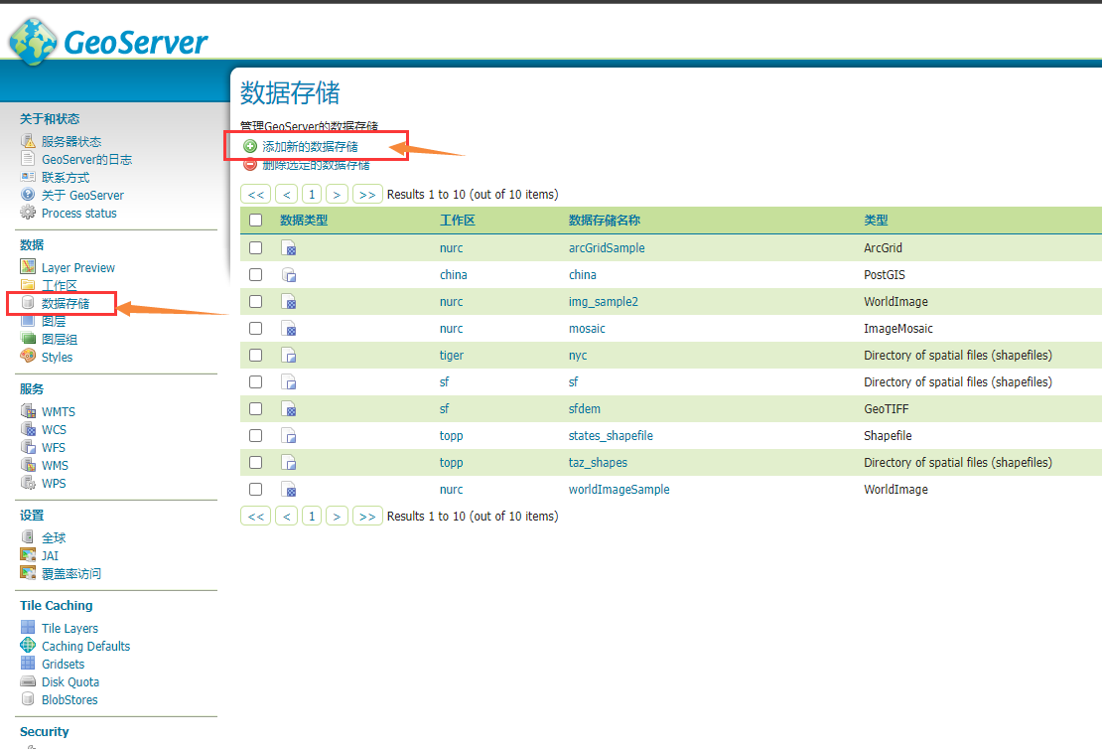Image resolution: width=1102 pixels, height=749 pixels.
Task: Click the ImageMosaic type cell
Action: [898, 329]
